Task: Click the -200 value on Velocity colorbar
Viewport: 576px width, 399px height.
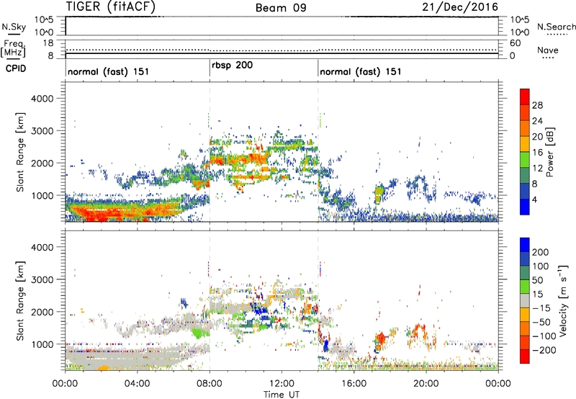Action: coord(543,350)
